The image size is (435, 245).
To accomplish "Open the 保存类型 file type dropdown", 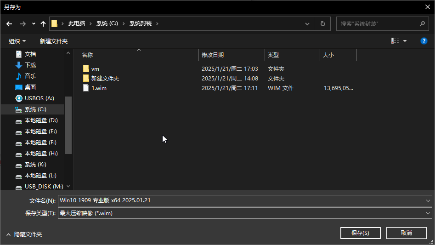I will (428, 213).
